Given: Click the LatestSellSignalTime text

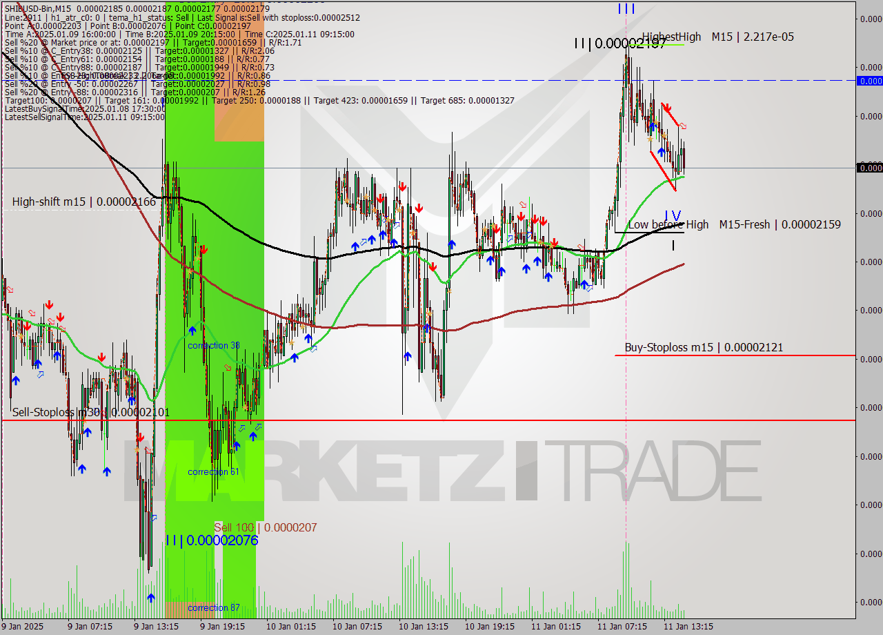Looking at the screenshot, I should click(85, 117).
